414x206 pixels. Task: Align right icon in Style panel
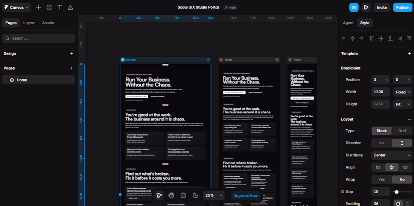tap(362, 38)
